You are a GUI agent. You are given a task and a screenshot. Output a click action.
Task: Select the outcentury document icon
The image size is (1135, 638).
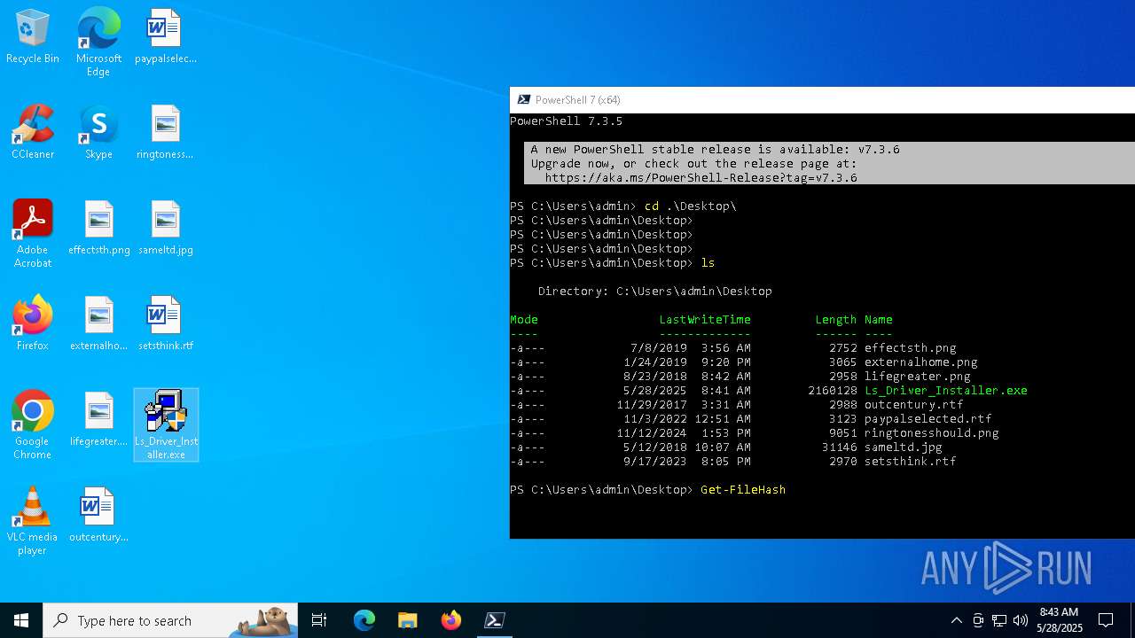(98, 516)
